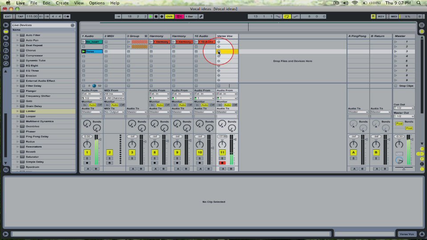Set Monitor to Off on Verse Vox
427x240 pixels.
234,105
